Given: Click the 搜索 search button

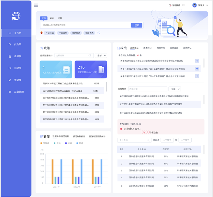Looking at the screenshot, I should pyautogui.click(x=137, y=25).
